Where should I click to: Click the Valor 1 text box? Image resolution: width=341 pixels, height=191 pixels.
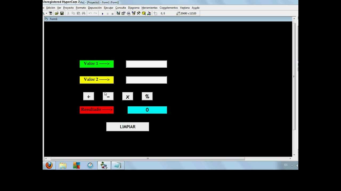click(x=147, y=64)
